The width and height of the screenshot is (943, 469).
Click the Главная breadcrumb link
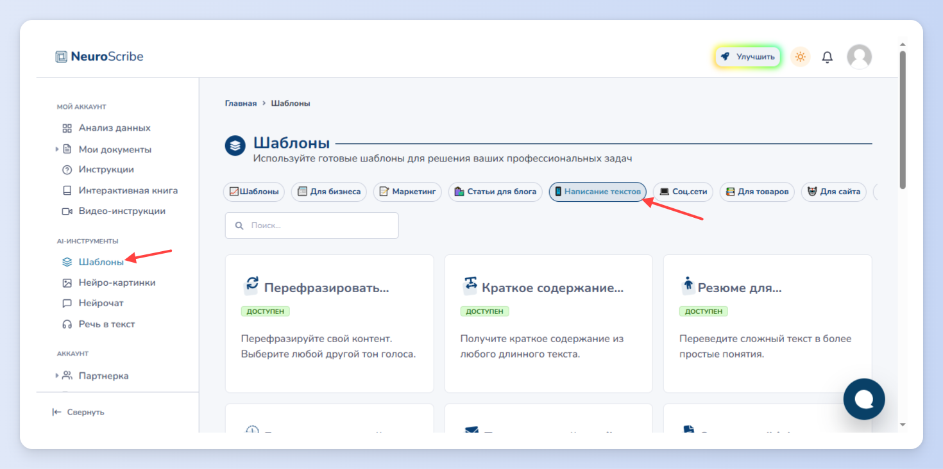(x=241, y=103)
